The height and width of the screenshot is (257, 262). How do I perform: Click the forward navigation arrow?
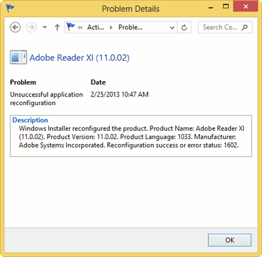[x=31, y=27]
